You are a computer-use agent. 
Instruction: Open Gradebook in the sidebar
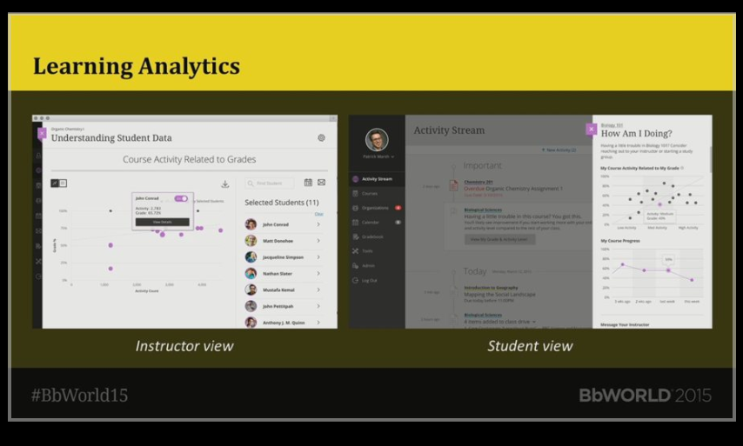pyautogui.click(x=371, y=236)
